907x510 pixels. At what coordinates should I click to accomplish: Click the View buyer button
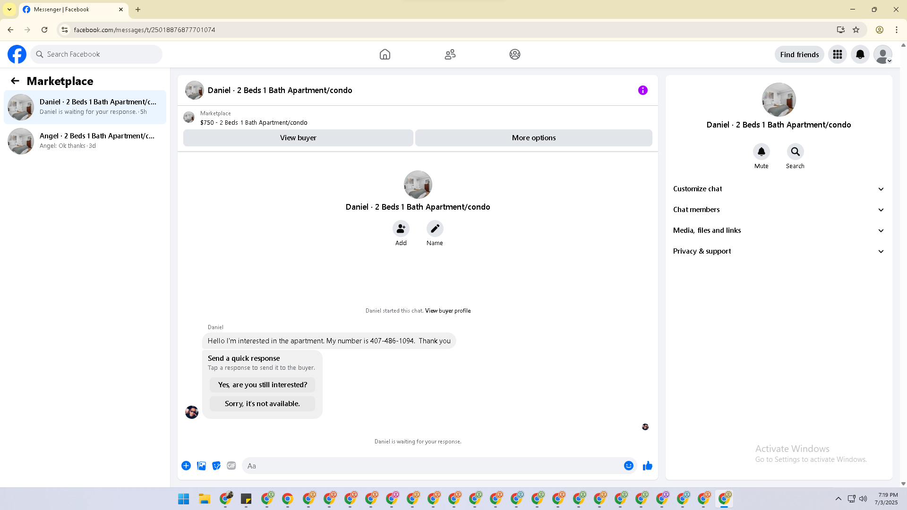pyautogui.click(x=298, y=138)
